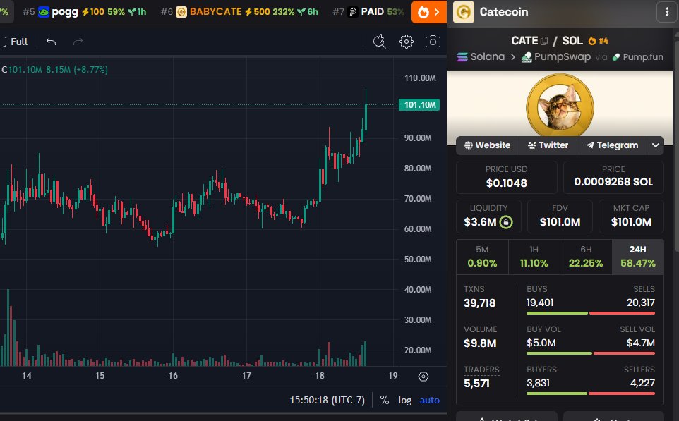Select the 5M timeframe tab
The height and width of the screenshot is (421, 679).
[x=482, y=257]
